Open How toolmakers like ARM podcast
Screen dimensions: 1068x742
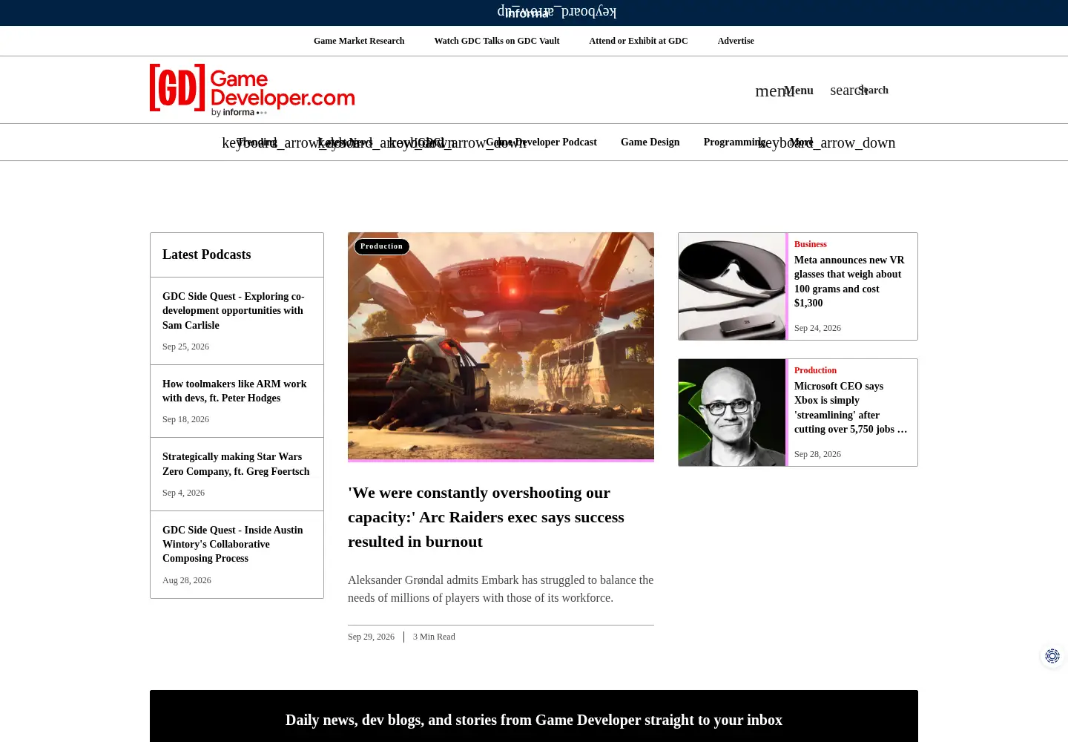point(234,391)
